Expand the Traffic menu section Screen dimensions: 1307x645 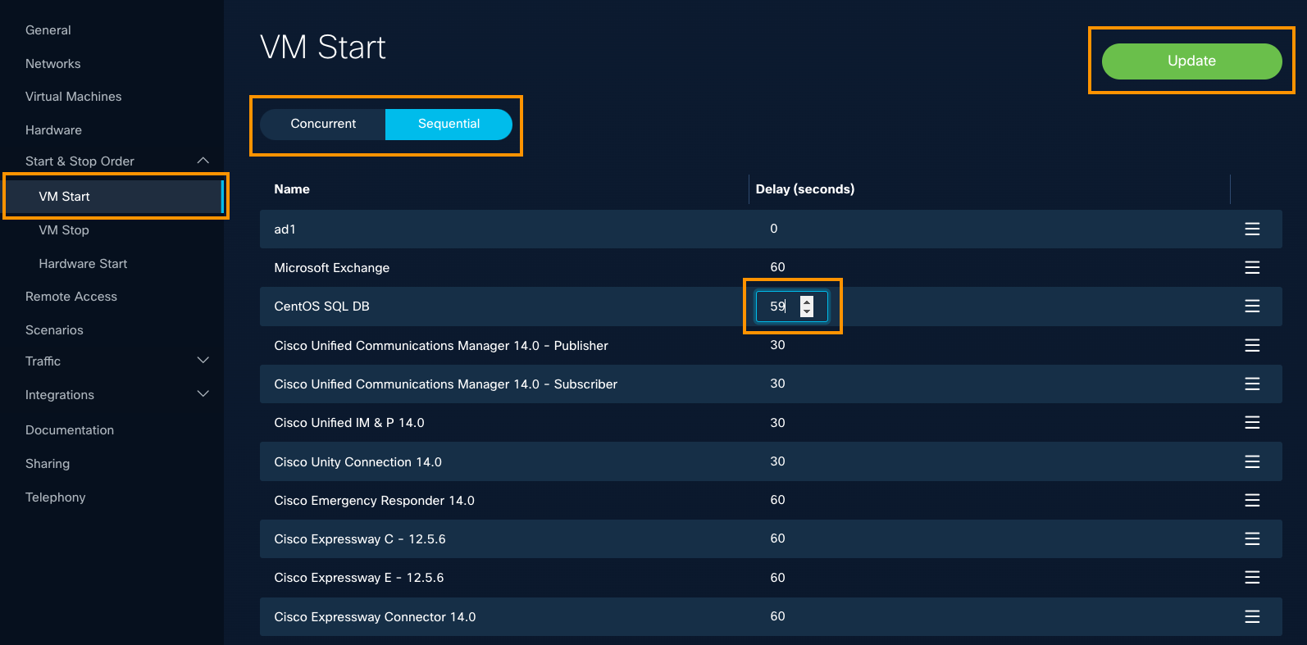tap(203, 361)
